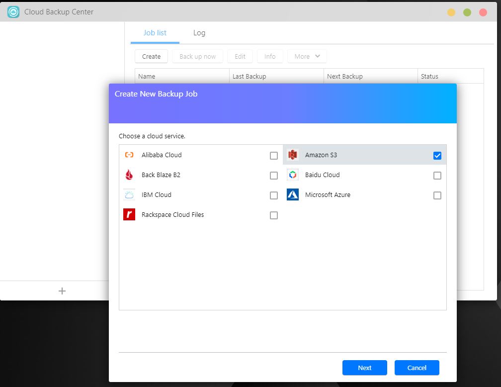Switch to the Job list tab
Viewport: 501px width, 387px height.
[155, 33]
